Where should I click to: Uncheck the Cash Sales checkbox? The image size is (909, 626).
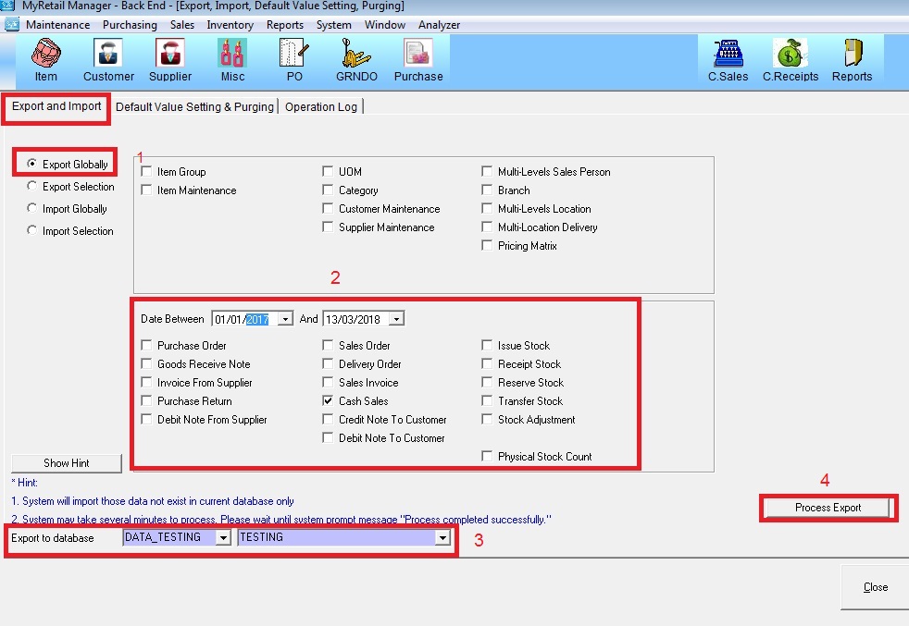coord(329,401)
